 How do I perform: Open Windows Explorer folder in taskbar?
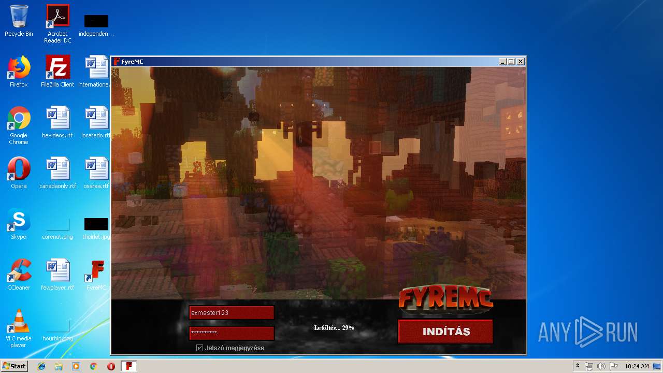pyautogui.click(x=59, y=366)
